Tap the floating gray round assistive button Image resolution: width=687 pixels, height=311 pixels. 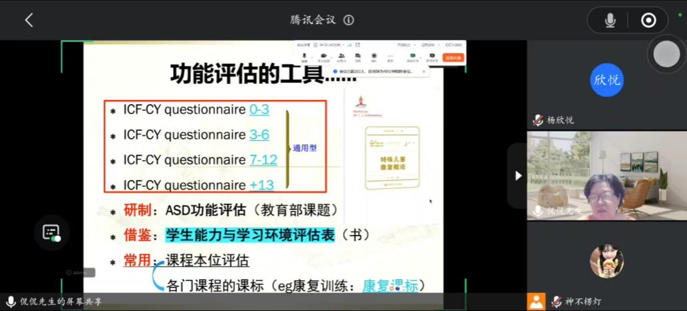666,54
